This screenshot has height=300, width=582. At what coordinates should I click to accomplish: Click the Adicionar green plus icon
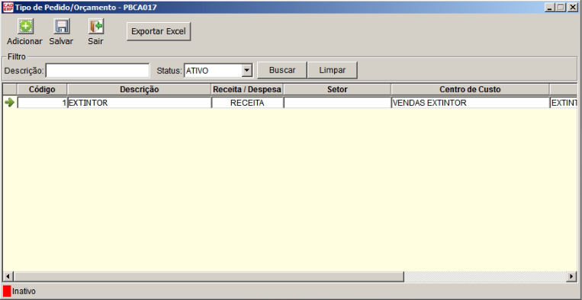coord(25,27)
